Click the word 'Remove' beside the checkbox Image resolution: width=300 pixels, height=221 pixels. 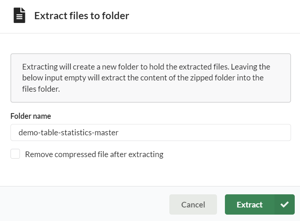click(37, 154)
